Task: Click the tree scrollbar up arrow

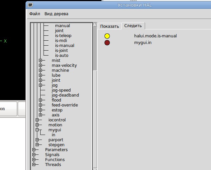Action: [x=95, y=24]
